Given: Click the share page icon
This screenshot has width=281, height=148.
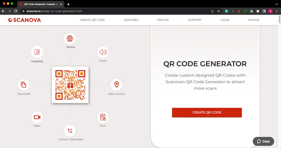Looking at the screenshot, I should (212, 11).
